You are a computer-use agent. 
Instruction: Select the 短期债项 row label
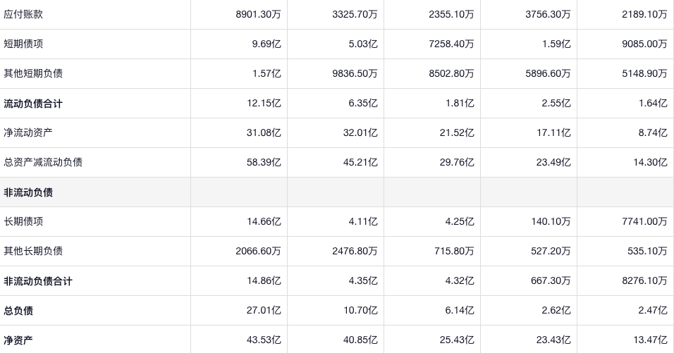click(23, 44)
